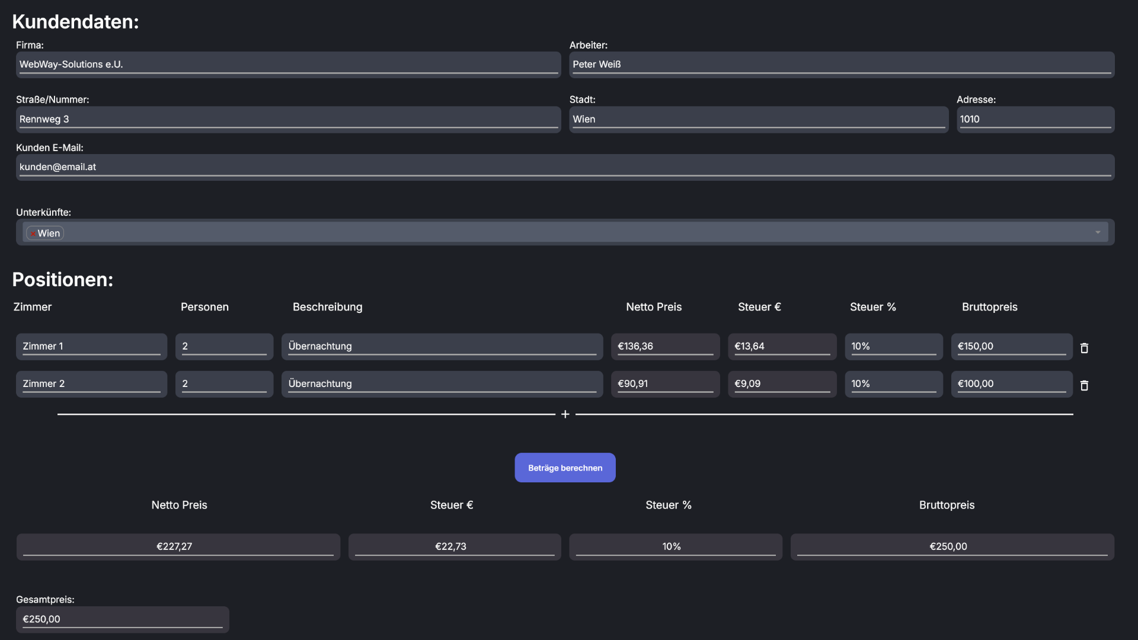Edit the €100,00 Bruttopreis field
The width and height of the screenshot is (1138, 640).
[x=1011, y=384]
